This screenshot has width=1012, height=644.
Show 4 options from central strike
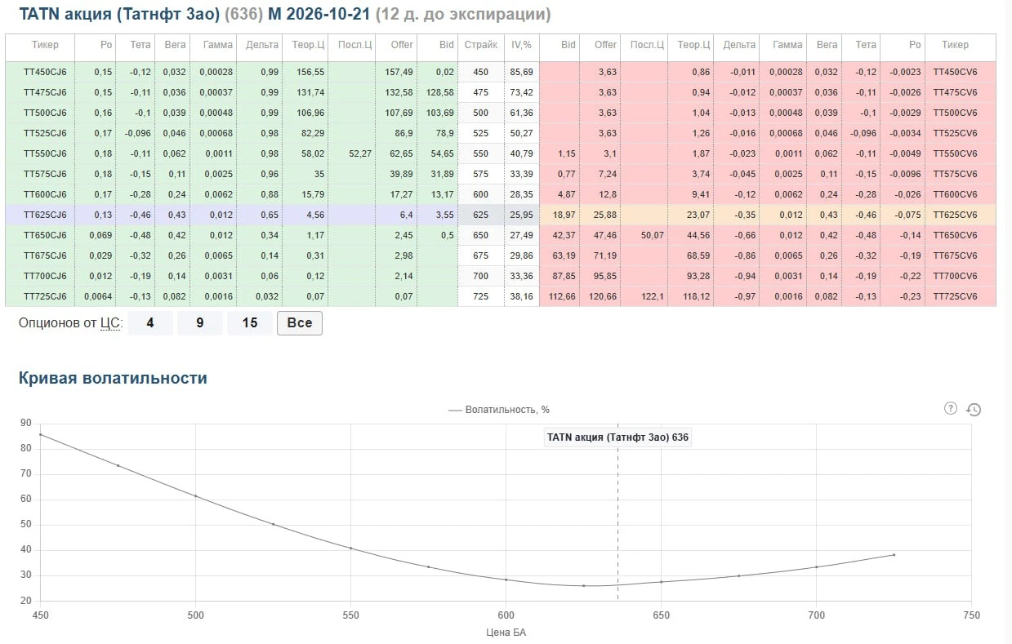(150, 323)
